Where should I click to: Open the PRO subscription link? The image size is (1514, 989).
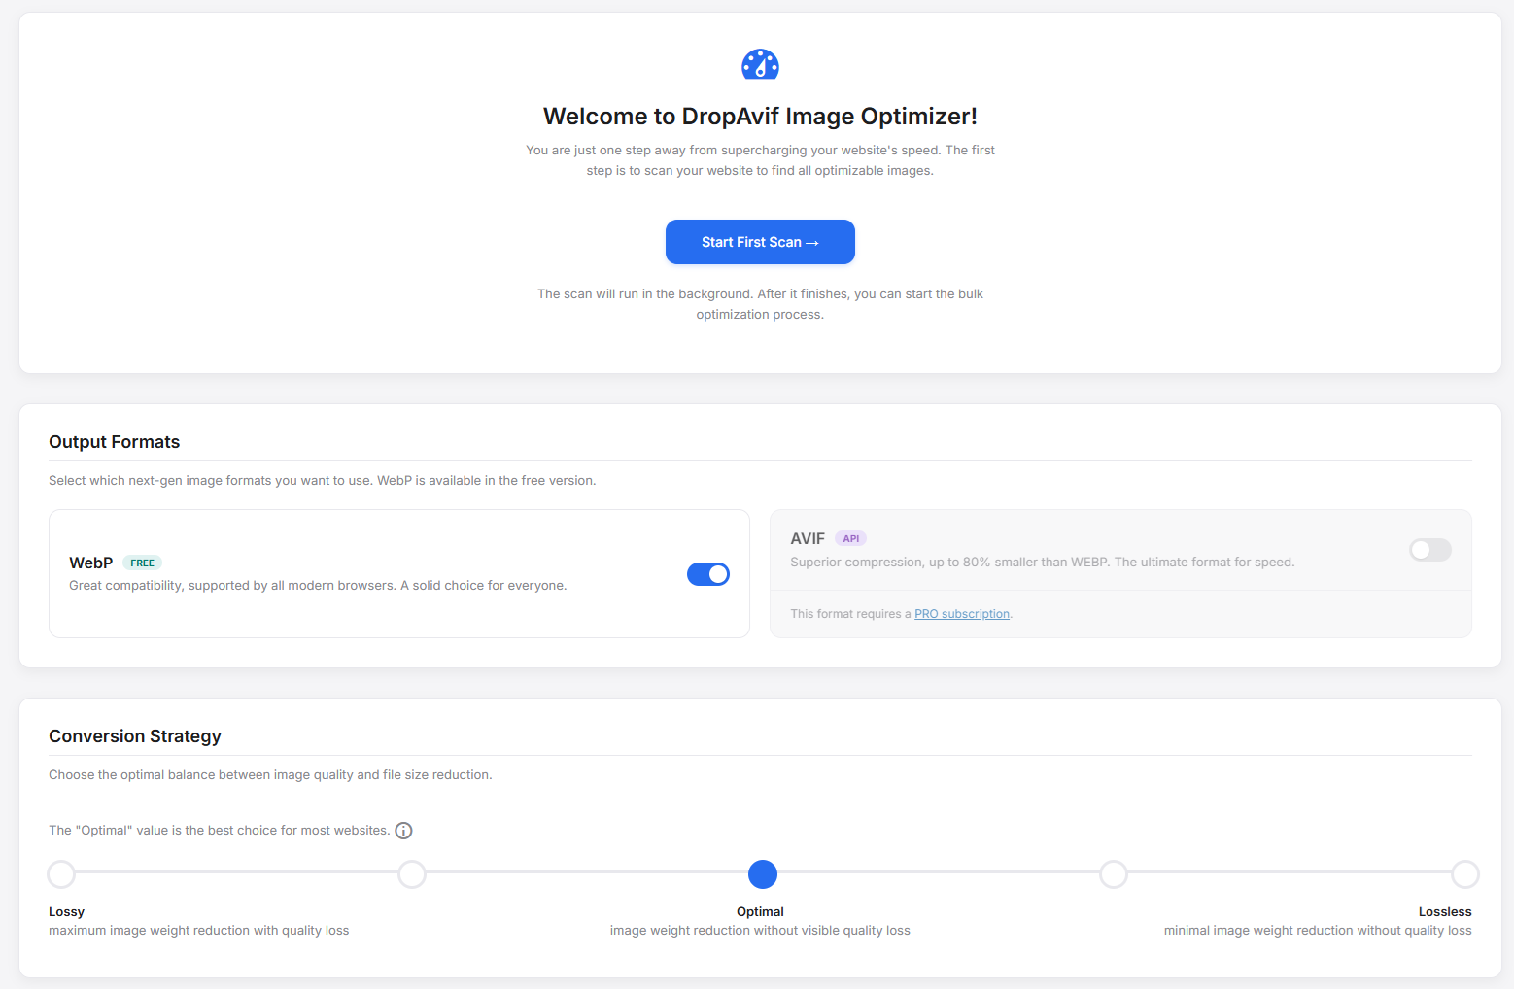(962, 614)
